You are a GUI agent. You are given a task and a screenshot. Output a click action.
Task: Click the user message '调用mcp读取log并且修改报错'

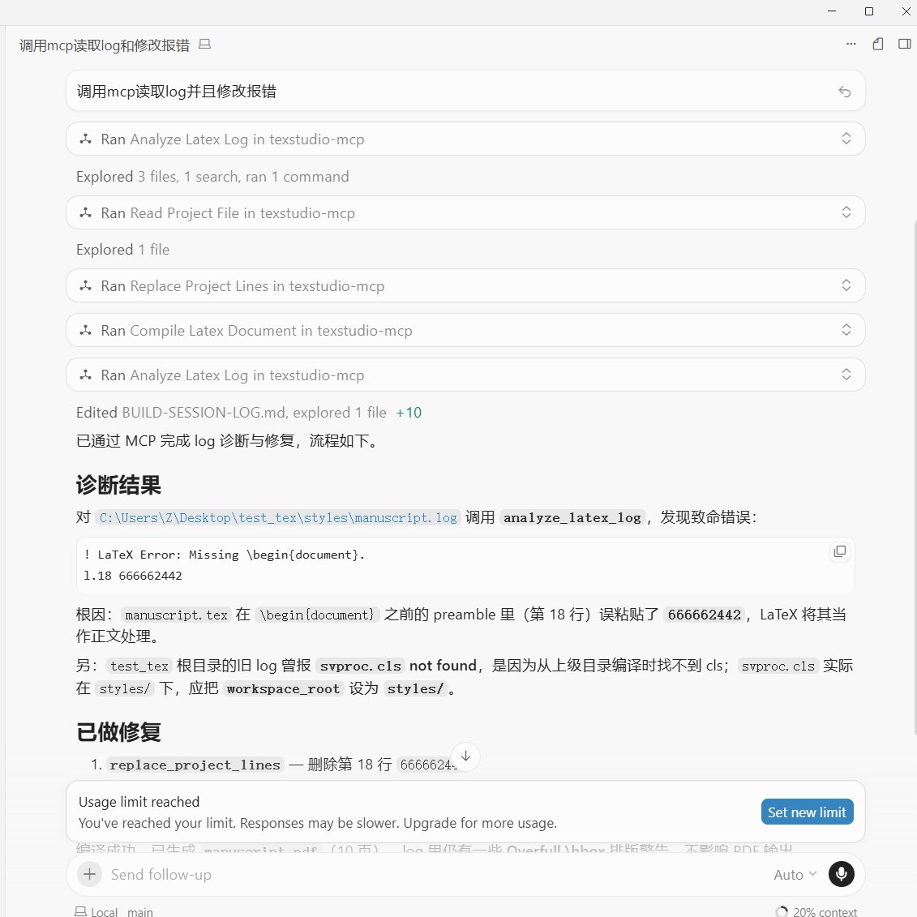coord(177,92)
